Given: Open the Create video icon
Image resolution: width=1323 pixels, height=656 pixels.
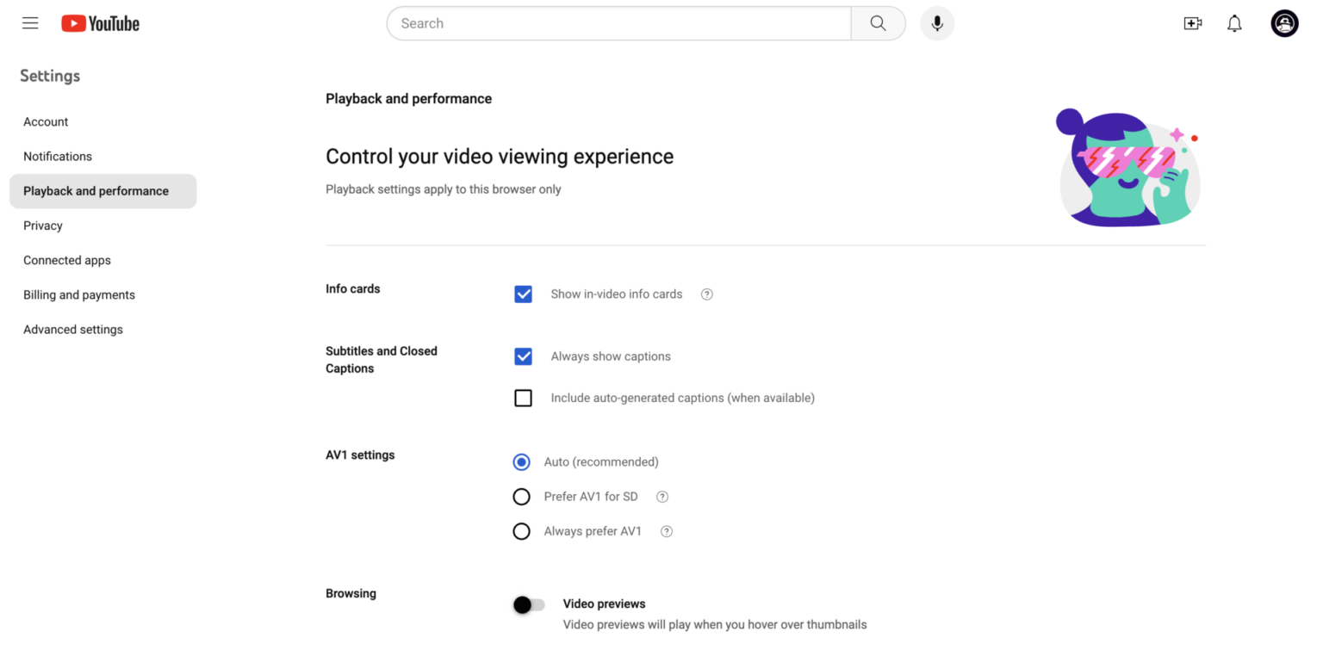Looking at the screenshot, I should click(1193, 23).
